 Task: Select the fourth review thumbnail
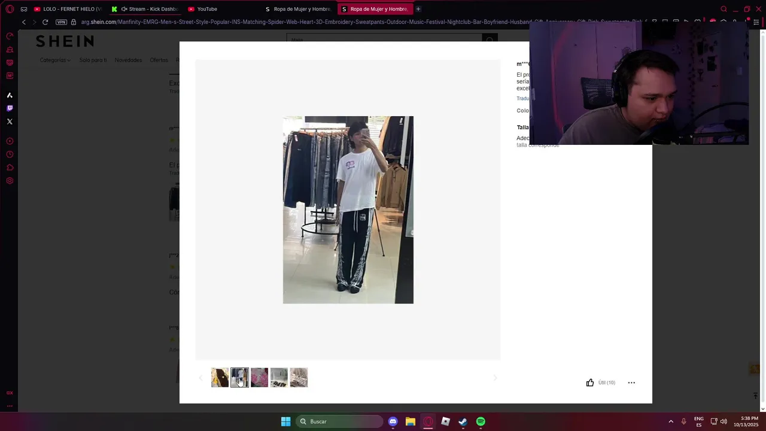click(x=279, y=378)
